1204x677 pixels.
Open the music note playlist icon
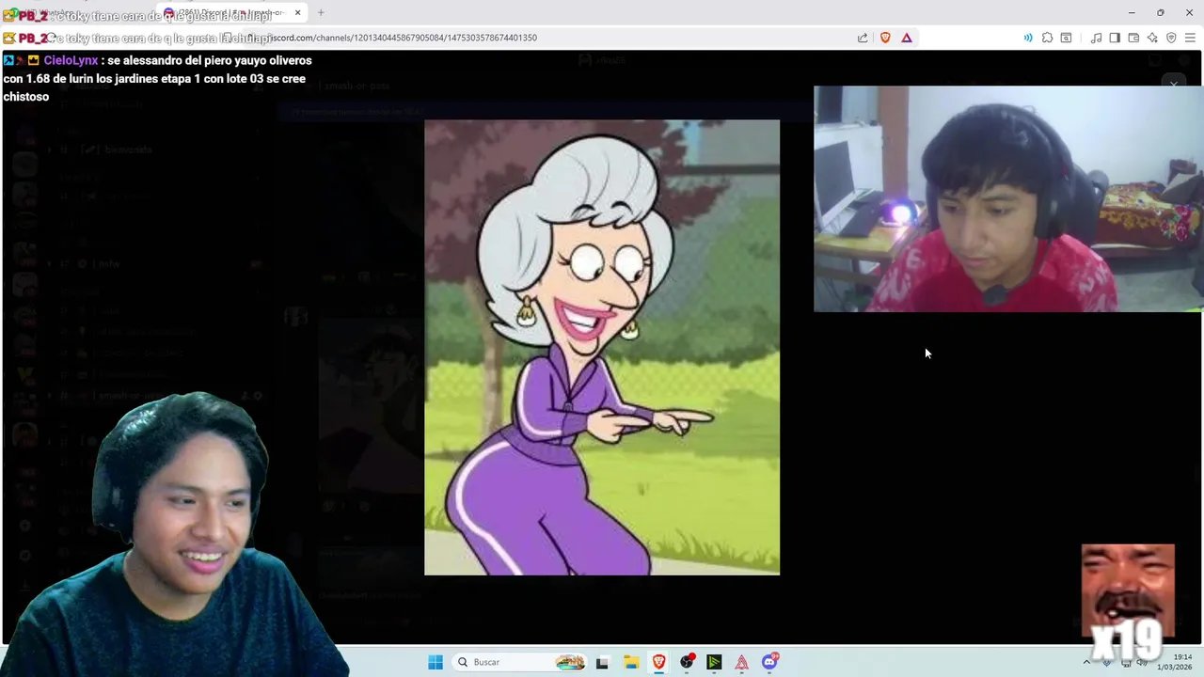click(1096, 38)
